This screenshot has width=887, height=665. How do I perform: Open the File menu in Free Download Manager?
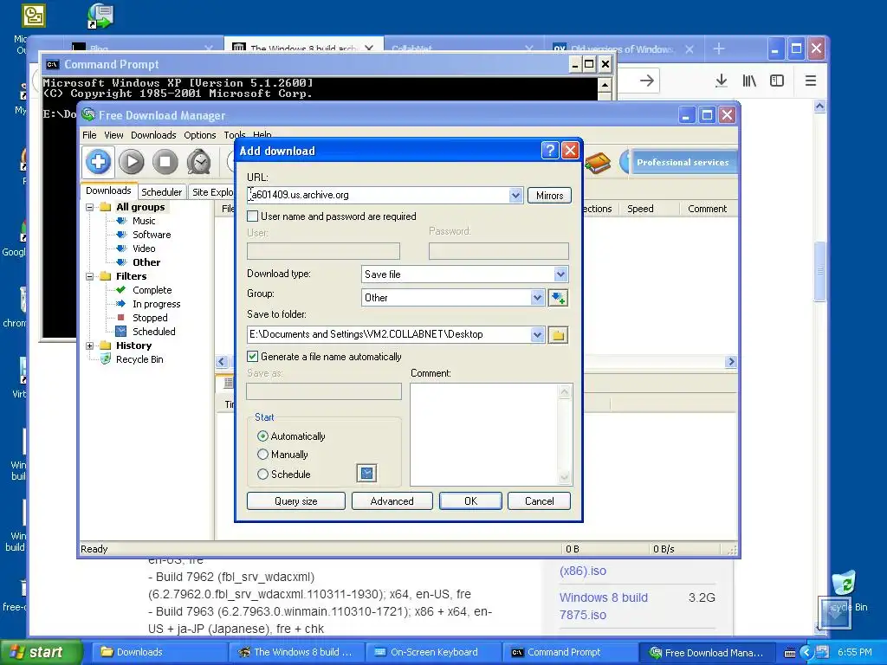pos(89,135)
